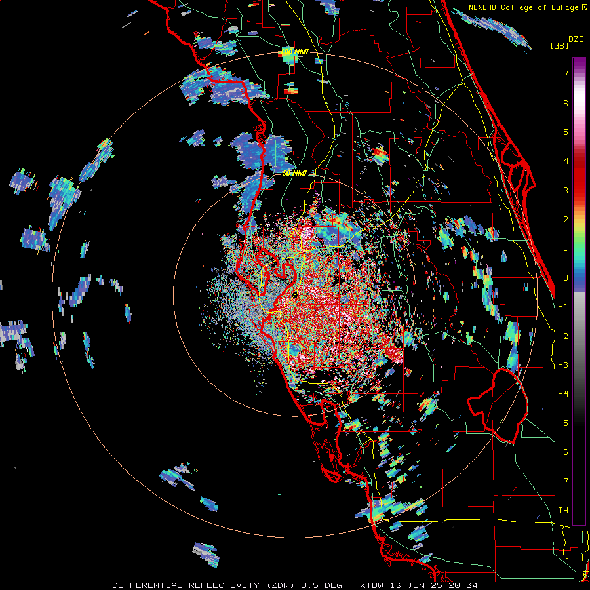The height and width of the screenshot is (590, 590).
Task: Click the TH label on color scale
Action: 563,510
